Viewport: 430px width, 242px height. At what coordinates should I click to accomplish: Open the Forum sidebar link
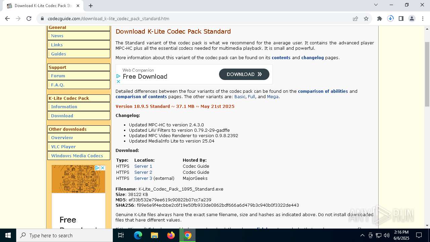[58, 76]
